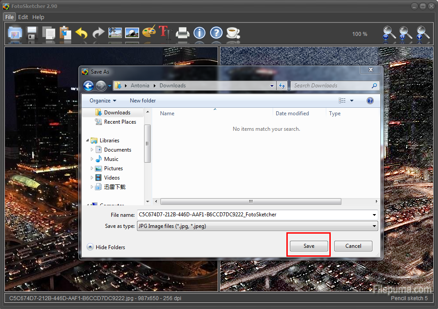The image size is (438, 309).
Task: Click the New folder button
Action: pos(143,101)
